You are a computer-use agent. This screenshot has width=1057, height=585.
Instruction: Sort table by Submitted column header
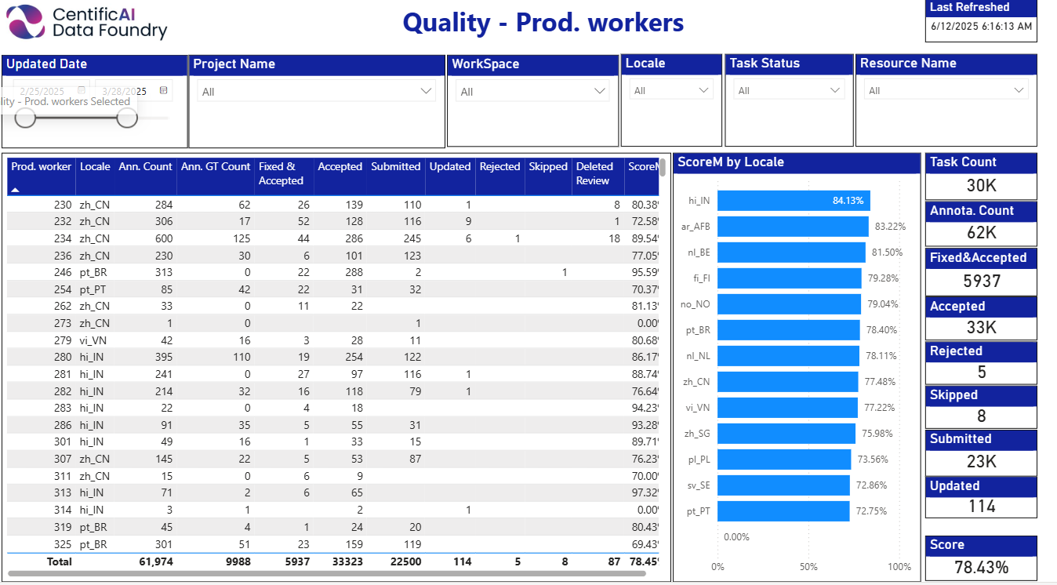click(x=395, y=167)
